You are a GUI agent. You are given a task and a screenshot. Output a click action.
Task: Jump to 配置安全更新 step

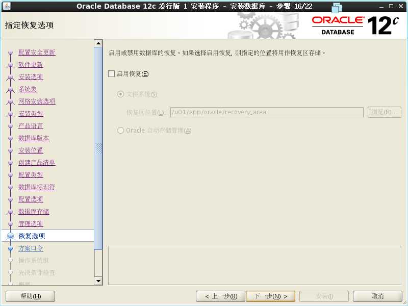click(x=37, y=53)
